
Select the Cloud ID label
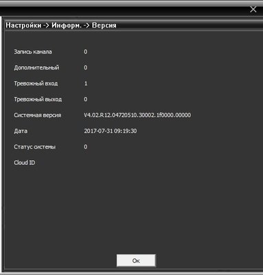tap(25, 163)
